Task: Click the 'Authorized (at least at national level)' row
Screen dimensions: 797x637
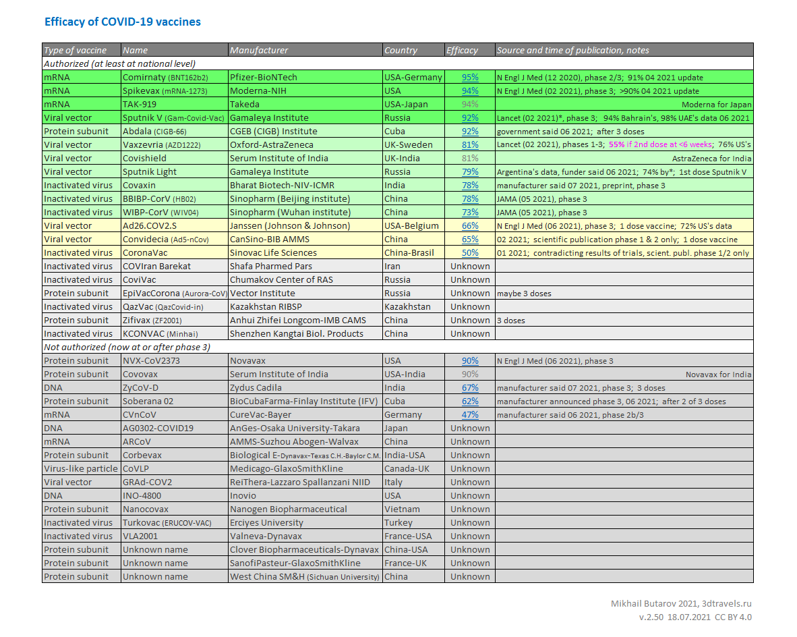Action: [397, 63]
